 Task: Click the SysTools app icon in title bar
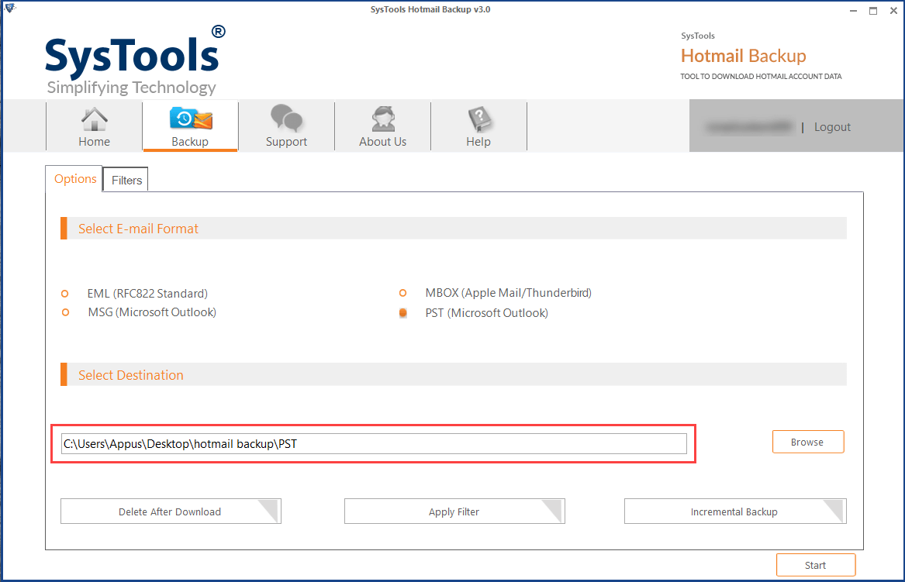[x=10, y=8]
